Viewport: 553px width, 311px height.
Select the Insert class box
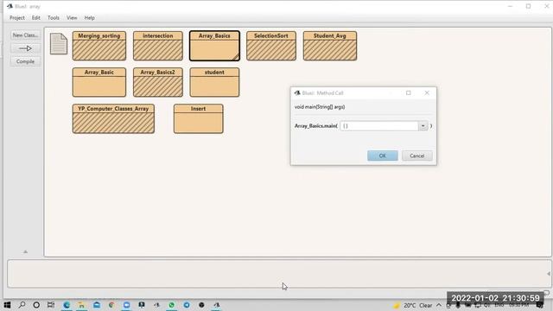tap(198, 119)
